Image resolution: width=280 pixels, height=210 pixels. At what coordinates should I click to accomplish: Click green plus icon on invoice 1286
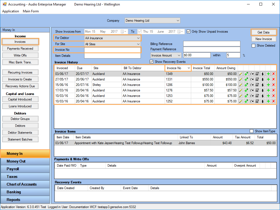click(268, 85)
